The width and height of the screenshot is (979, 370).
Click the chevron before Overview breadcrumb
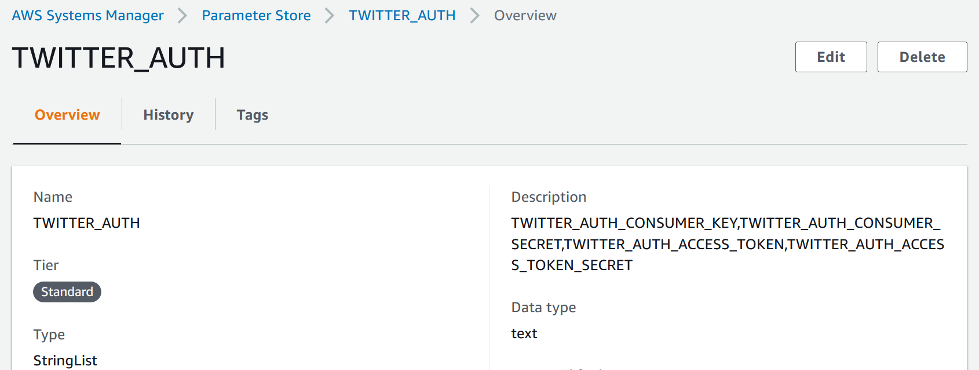tap(475, 16)
